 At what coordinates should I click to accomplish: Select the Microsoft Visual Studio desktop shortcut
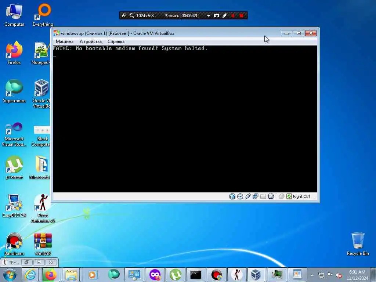click(14, 134)
